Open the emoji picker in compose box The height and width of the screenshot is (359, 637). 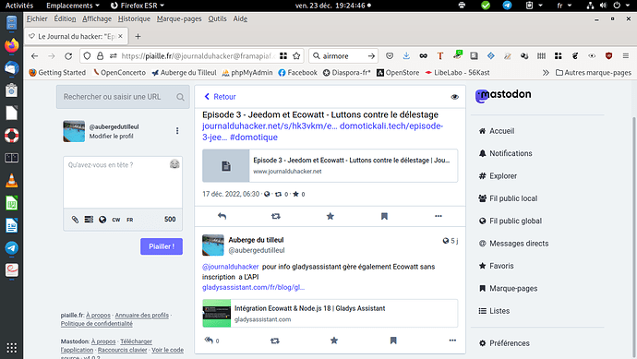pyautogui.click(x=174, y=164)
